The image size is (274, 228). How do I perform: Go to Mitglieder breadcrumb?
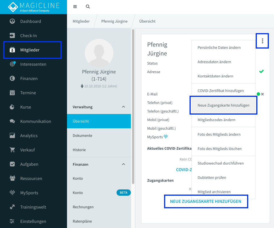coord(81,21)
